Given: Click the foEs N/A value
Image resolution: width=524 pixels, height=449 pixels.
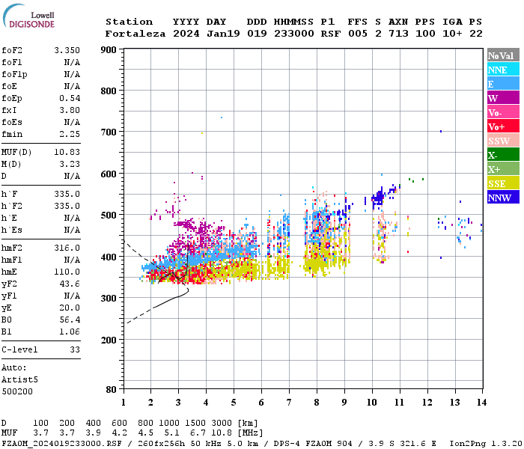Looking at the screenshot, I should [x=72, y=122].
